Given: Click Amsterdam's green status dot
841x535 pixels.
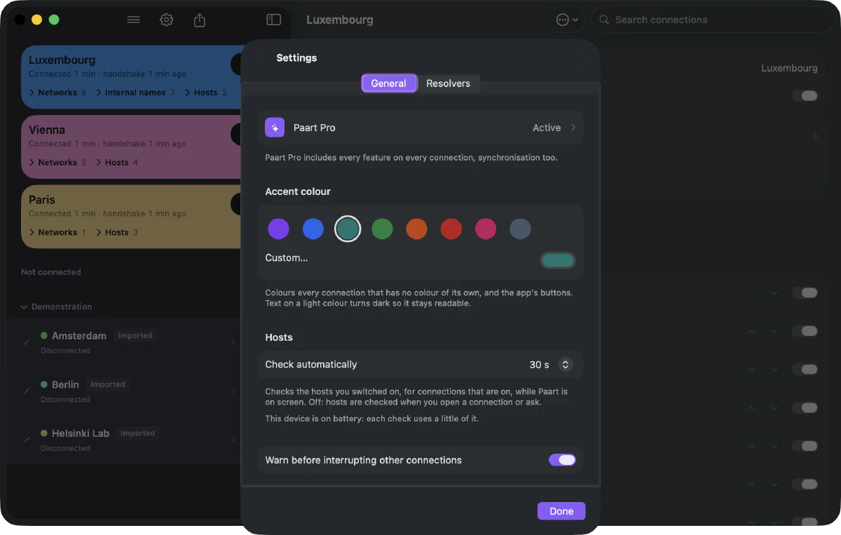Looking at the screenshot, I should (x=44, y=336).
